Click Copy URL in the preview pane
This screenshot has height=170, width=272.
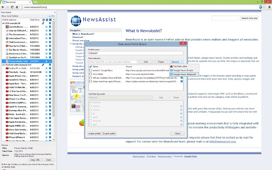tap(35, 160)
